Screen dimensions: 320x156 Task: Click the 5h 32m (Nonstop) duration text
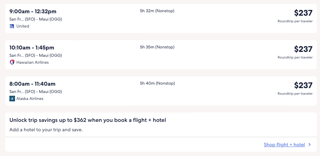click(x=157, y=11)
